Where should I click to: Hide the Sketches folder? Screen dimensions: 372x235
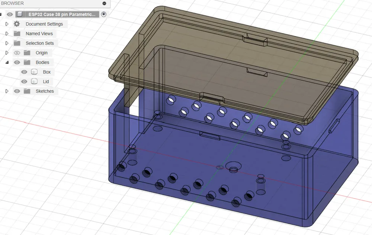[17, 91]
